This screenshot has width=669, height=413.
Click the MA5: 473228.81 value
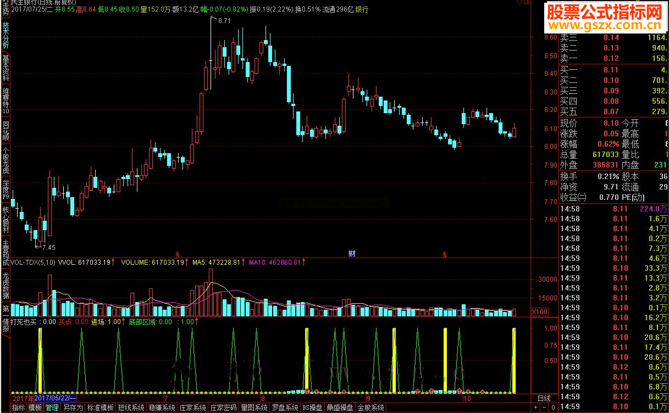pos(216,263)
